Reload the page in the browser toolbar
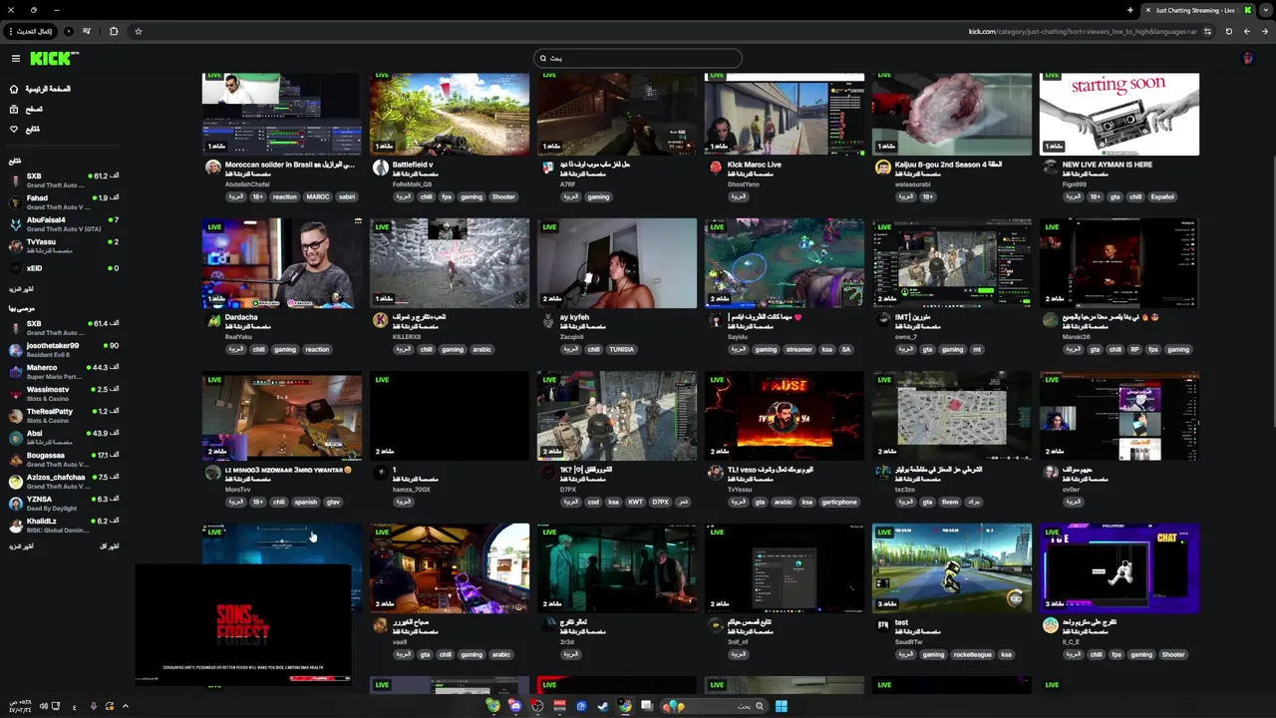 1228,31
